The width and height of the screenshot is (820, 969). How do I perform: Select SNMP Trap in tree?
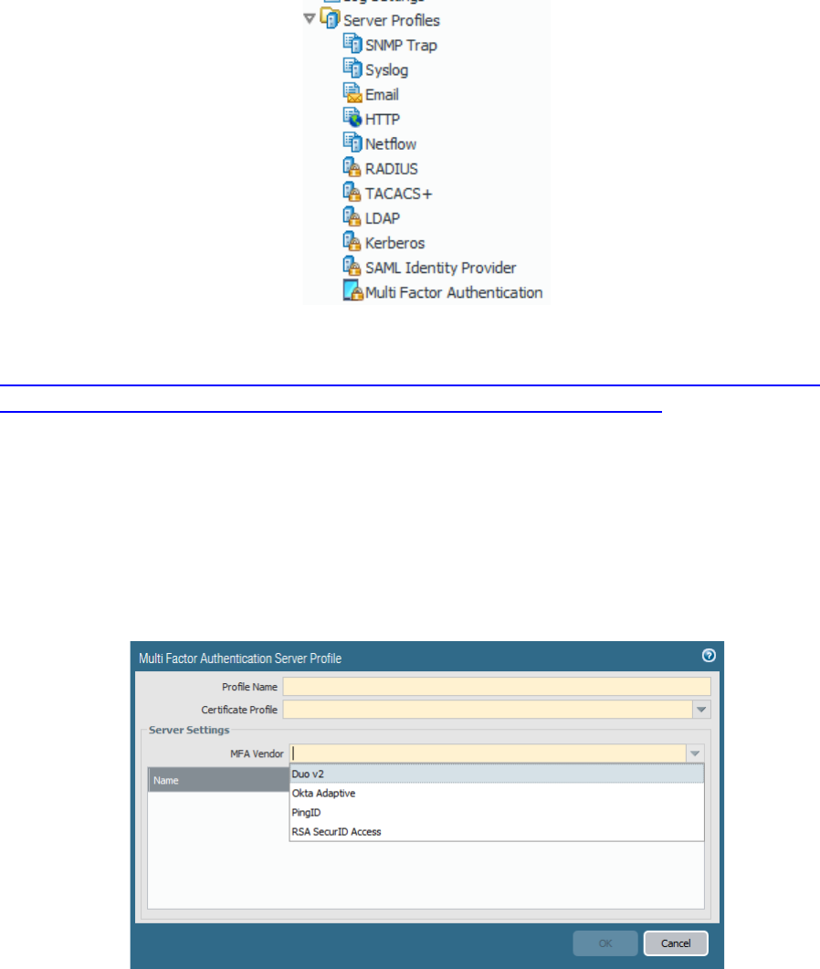401,45
